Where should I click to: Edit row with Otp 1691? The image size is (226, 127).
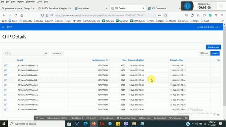[x=5, y=75]
